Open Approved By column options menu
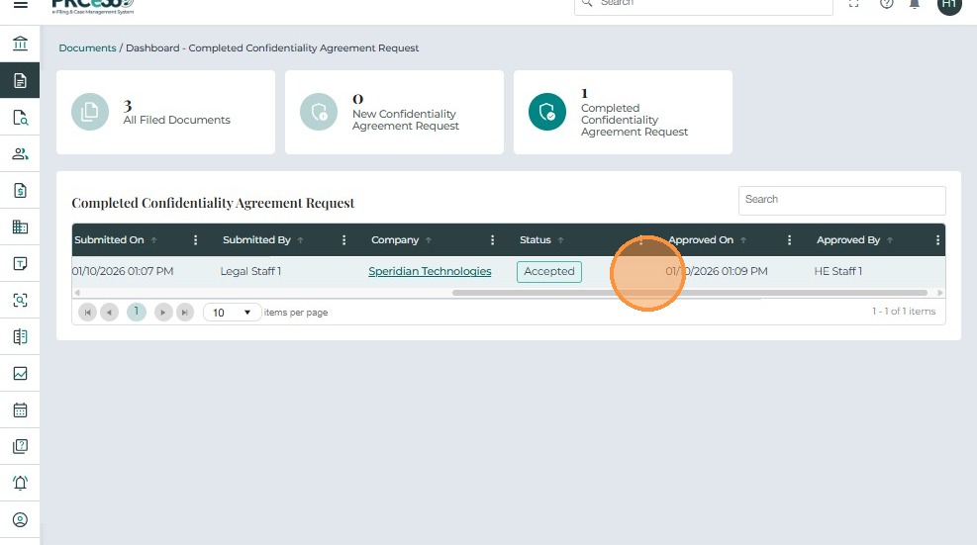 tap(937, 239)
